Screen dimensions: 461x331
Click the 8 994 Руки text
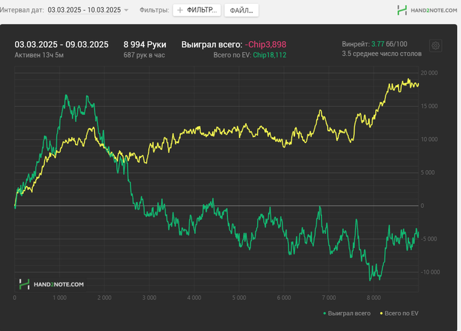145,44
